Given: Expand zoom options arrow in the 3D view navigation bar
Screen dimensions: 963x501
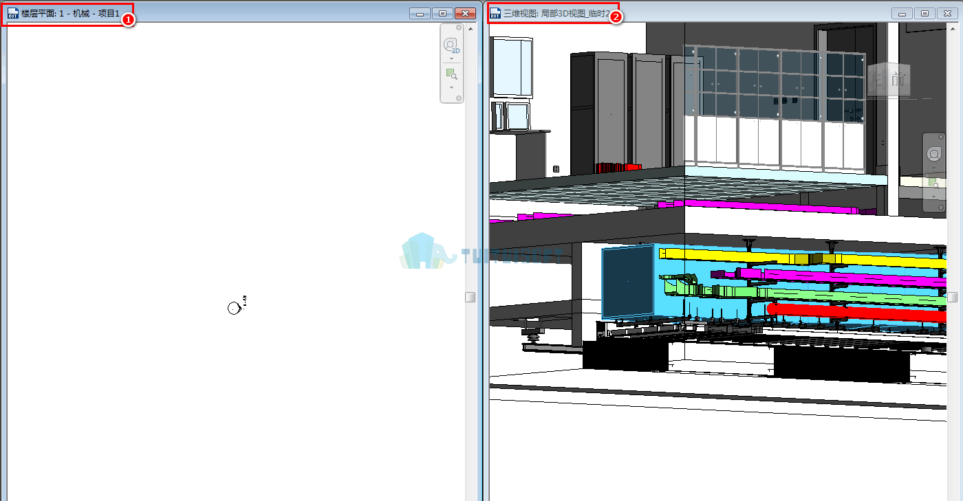Looking at the screenshot, I should (x=934, y=196).
